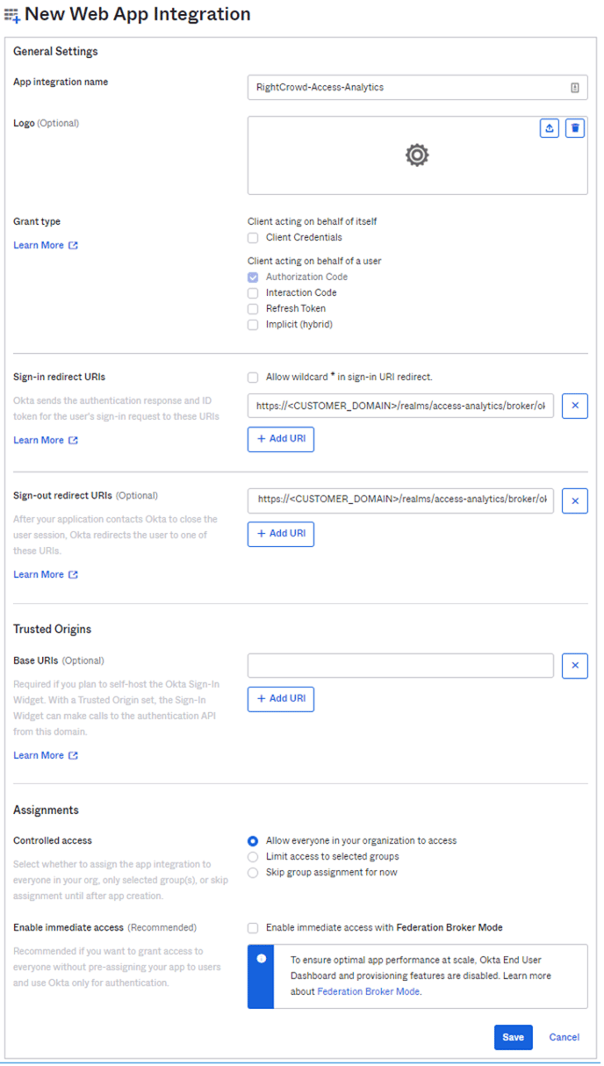Click the icon inside app name field
Viewport: 604px width, 1066px height.
575,88
